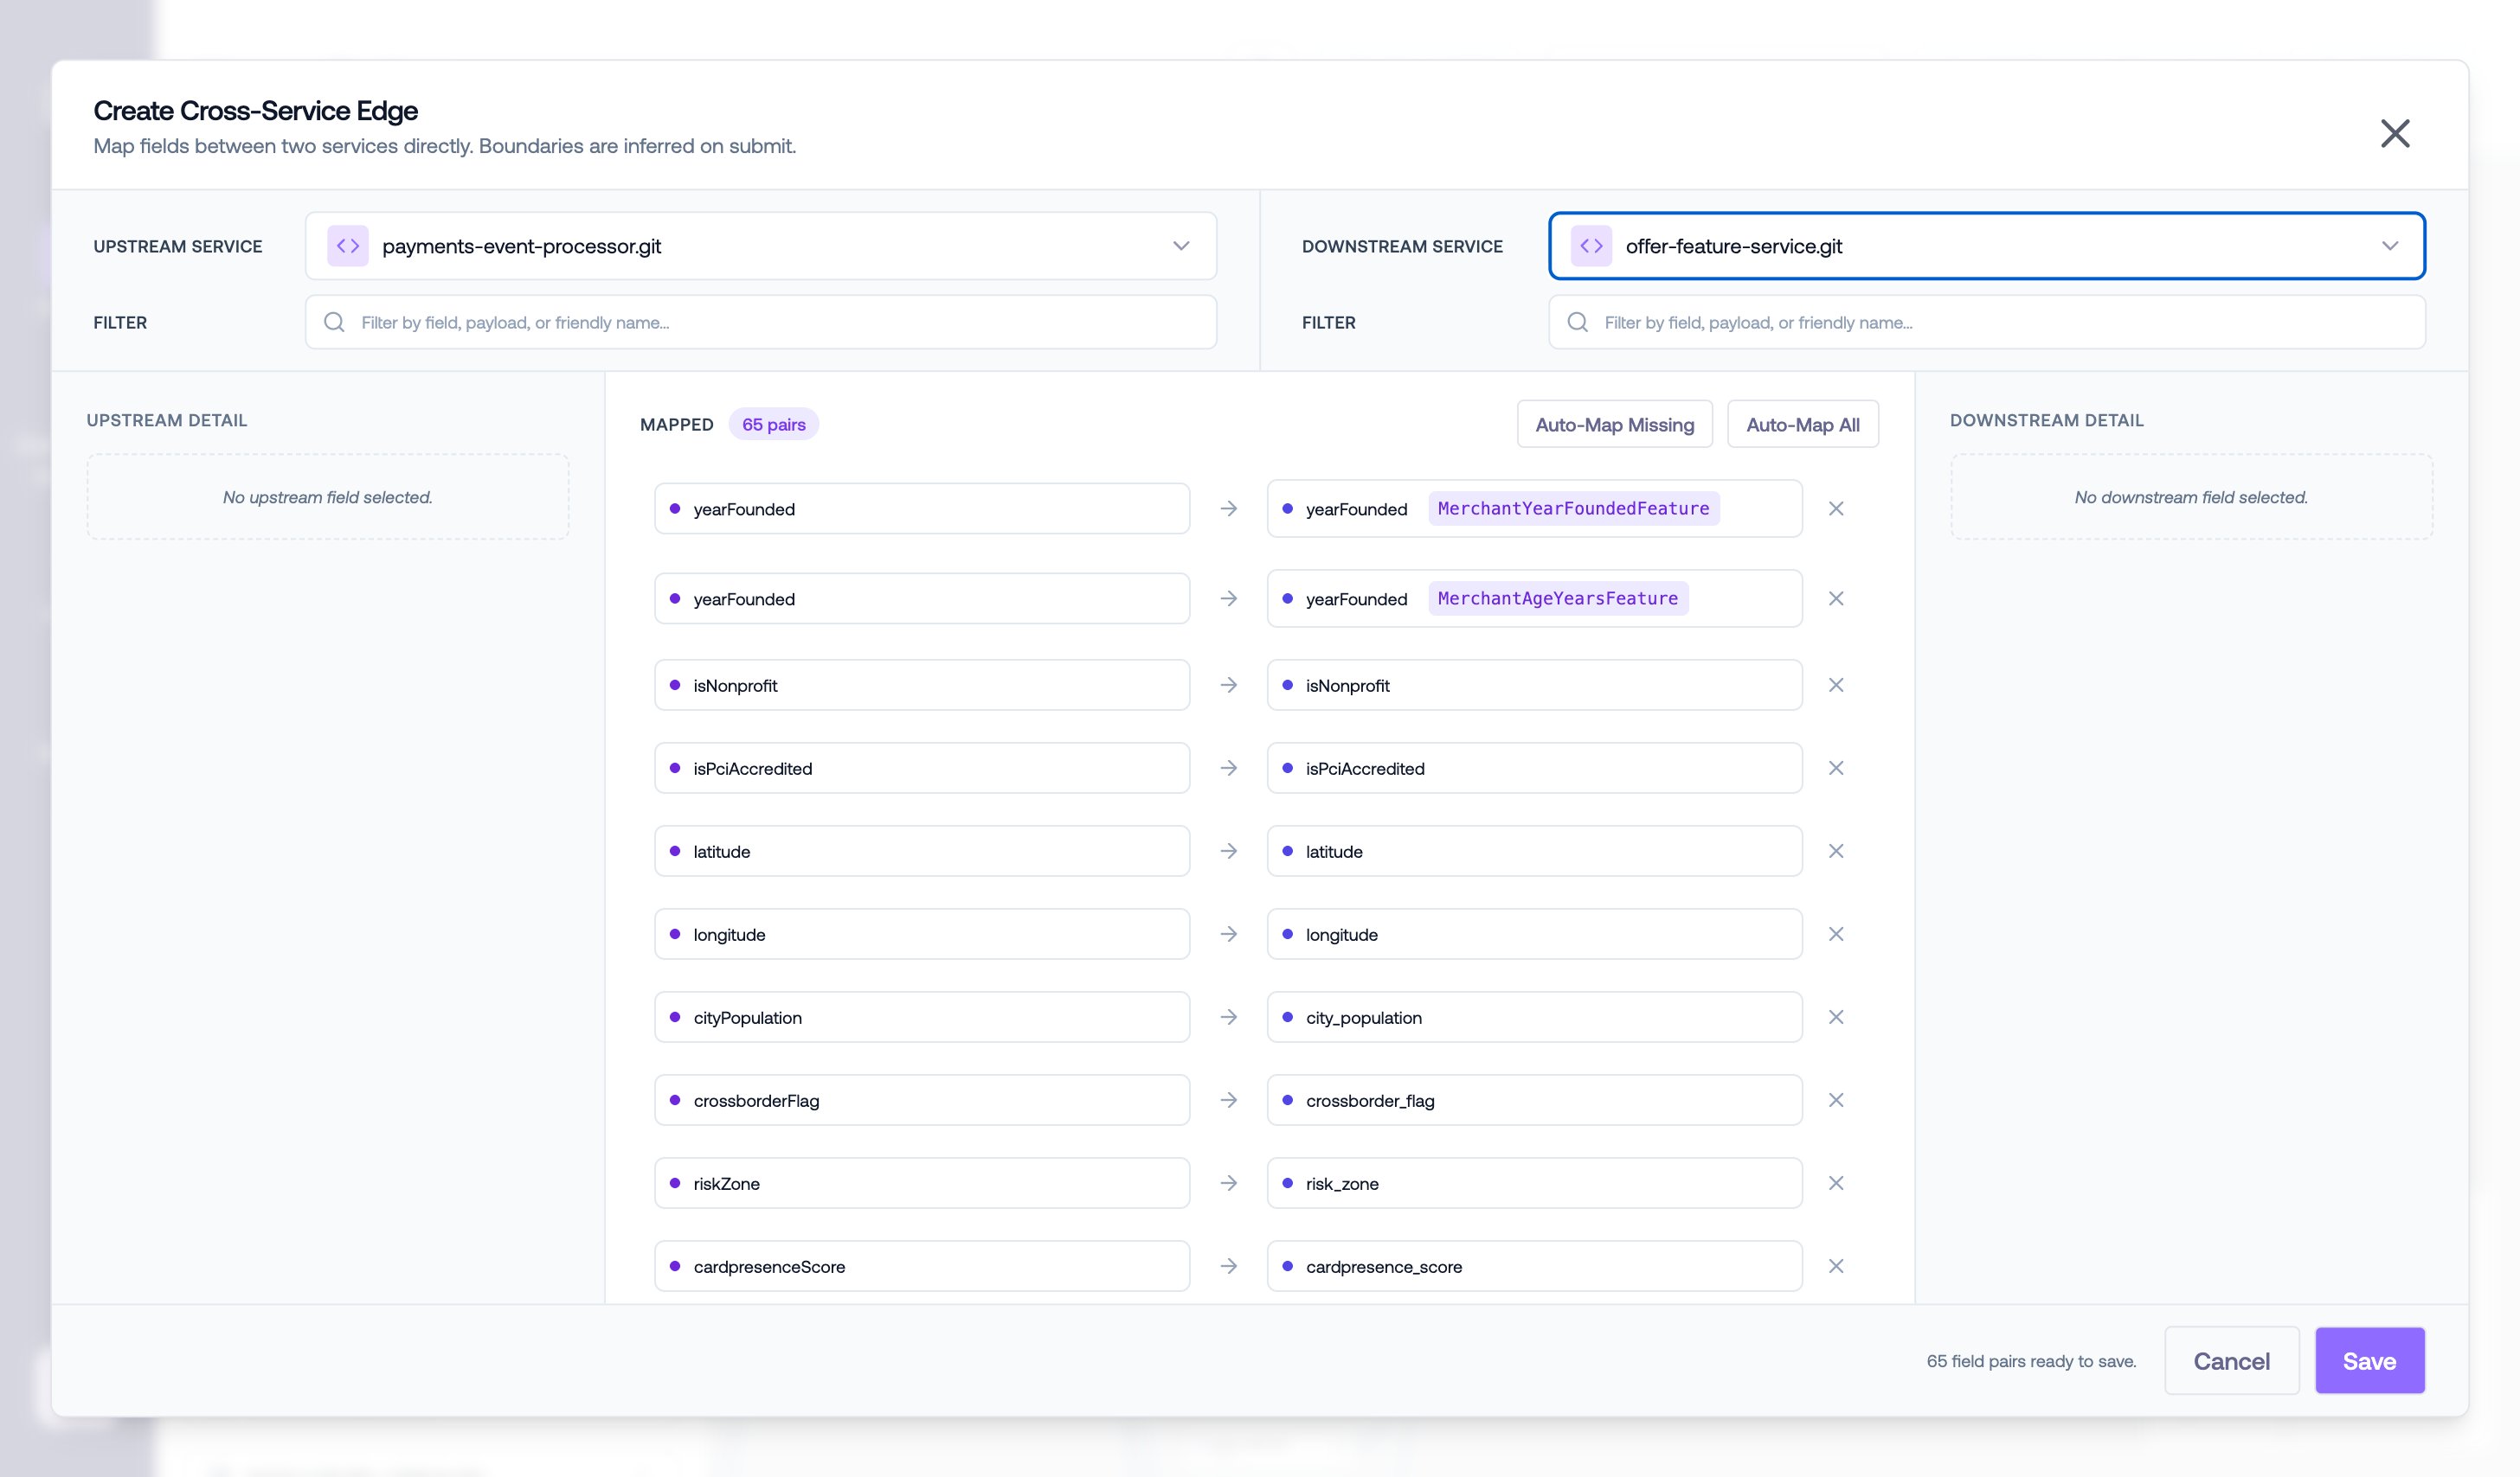Click the 65 pairs badge
Viewport: 2520px width, 1477px height.
[x=773, y=425]
